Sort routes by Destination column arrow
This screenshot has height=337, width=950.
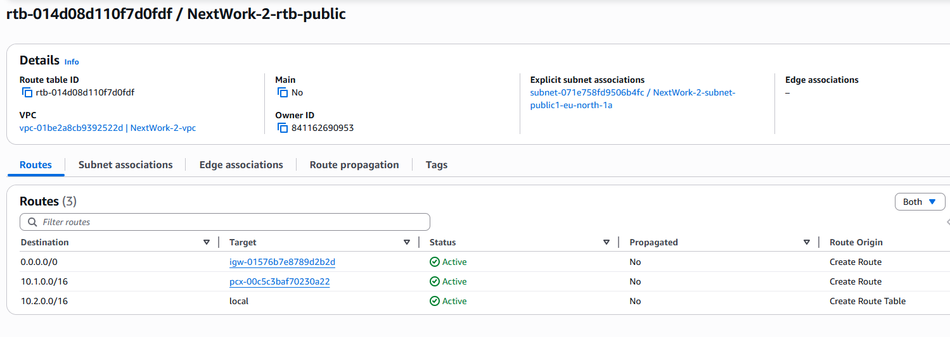[x=206, y=242]
